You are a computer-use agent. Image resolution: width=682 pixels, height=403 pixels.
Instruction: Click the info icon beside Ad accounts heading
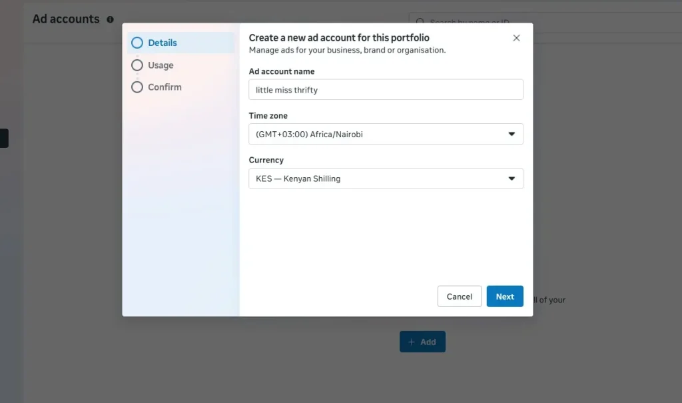(x=111, y=19)
